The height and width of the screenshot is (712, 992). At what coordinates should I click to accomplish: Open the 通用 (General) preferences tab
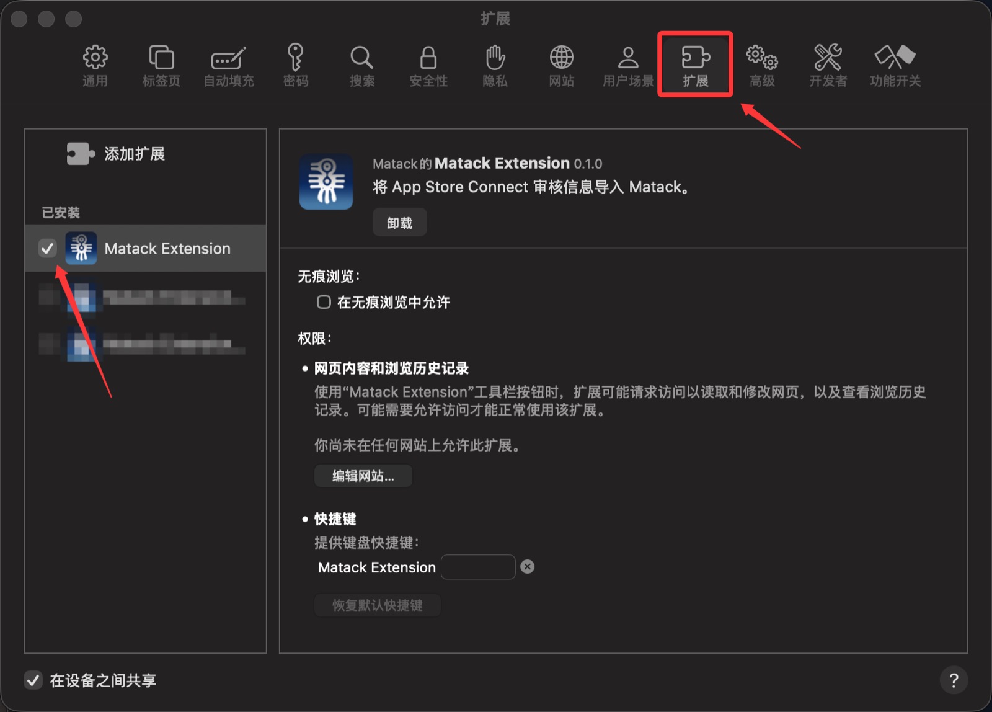(x=95, y=65)
